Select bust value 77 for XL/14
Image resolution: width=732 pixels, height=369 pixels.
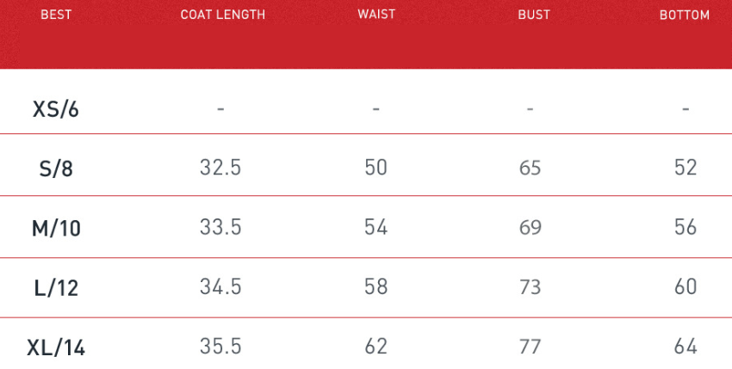[530, 347]
